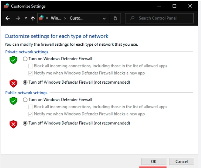
Task: Maximize the Customize Settings window
Action: point(174,6)
